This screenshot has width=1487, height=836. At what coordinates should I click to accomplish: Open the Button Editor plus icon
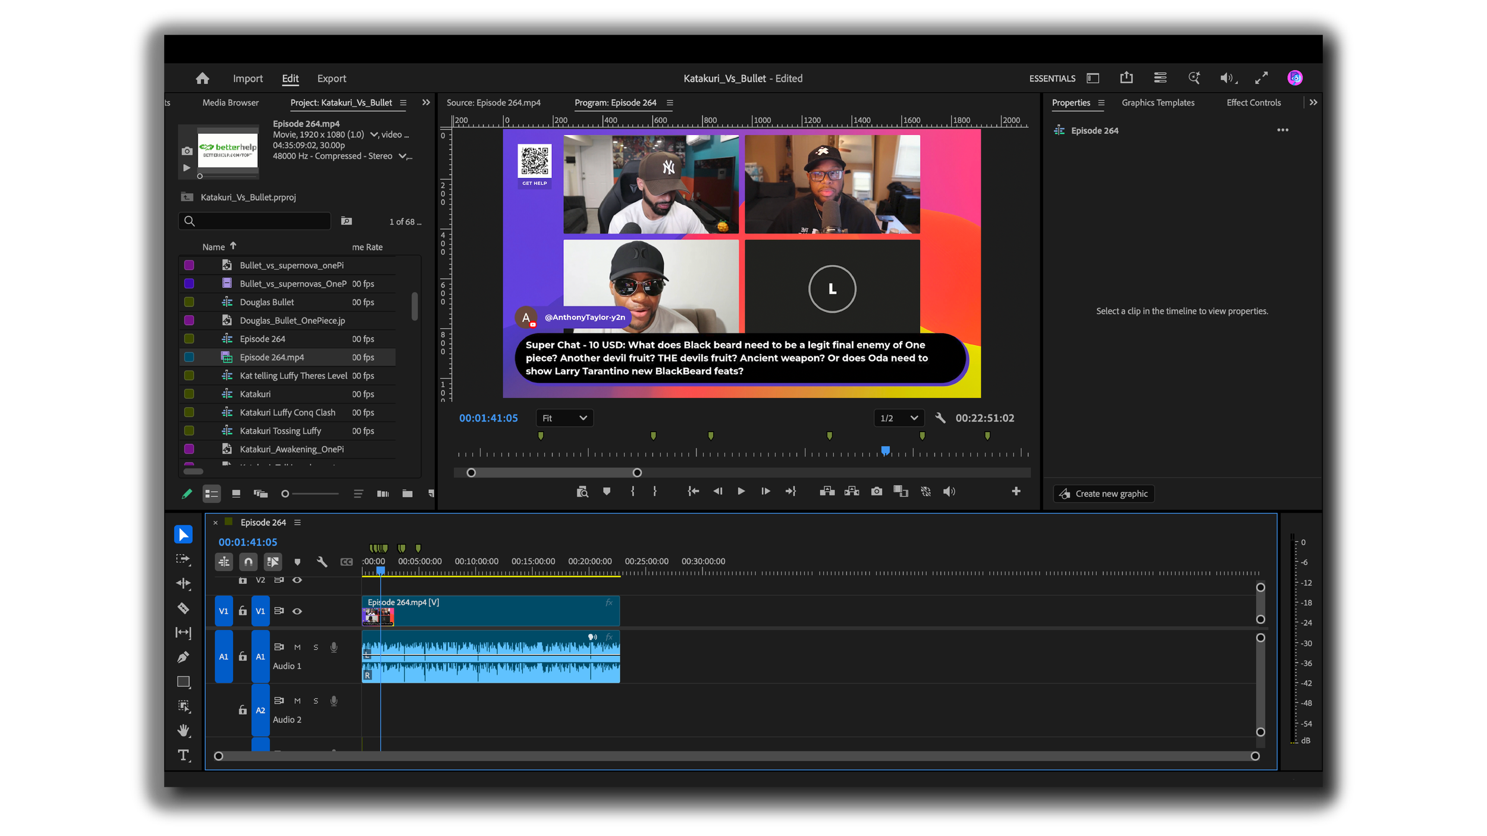pos(1016,491)
